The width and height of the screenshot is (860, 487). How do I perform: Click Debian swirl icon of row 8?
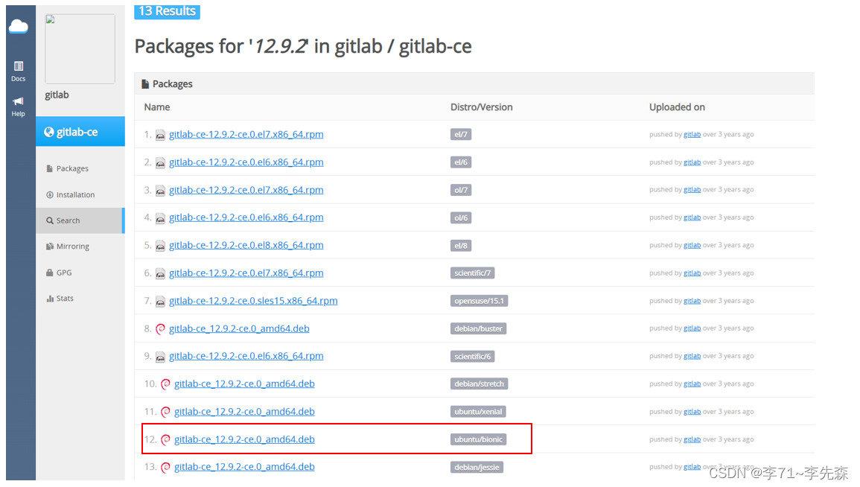[x=160, y=329]
